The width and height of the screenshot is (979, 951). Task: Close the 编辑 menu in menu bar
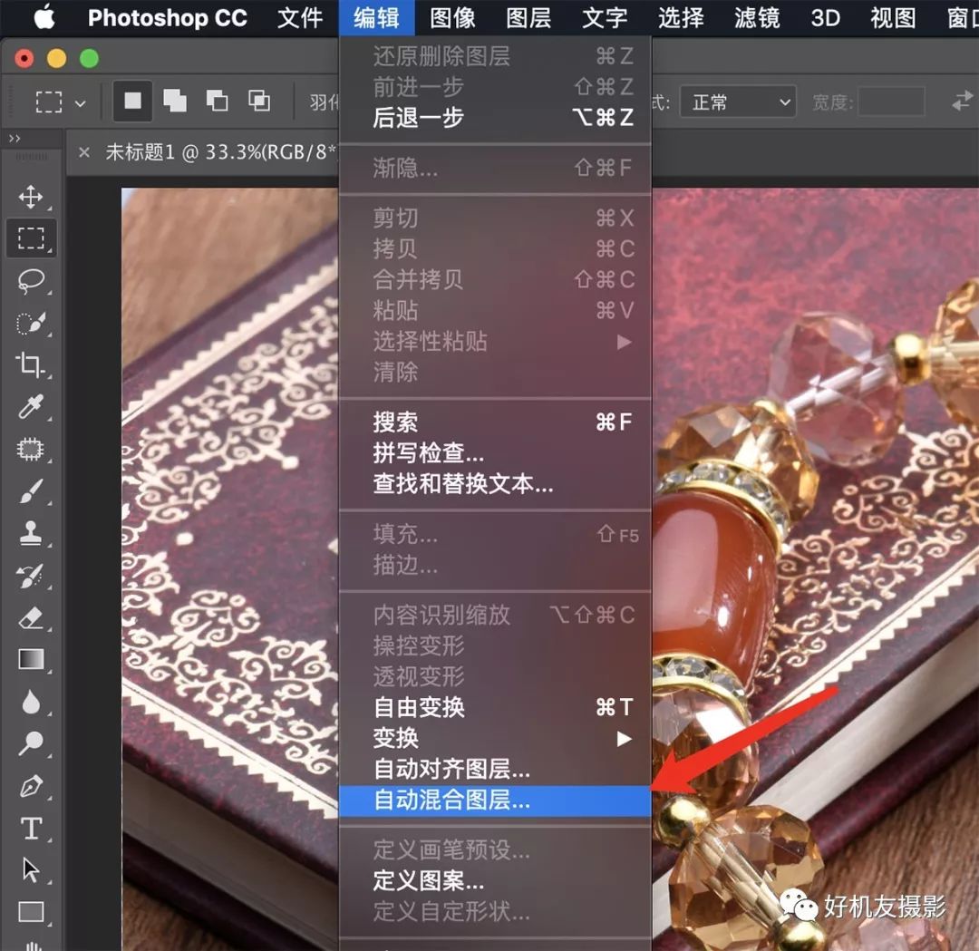(x=376, y=17)
